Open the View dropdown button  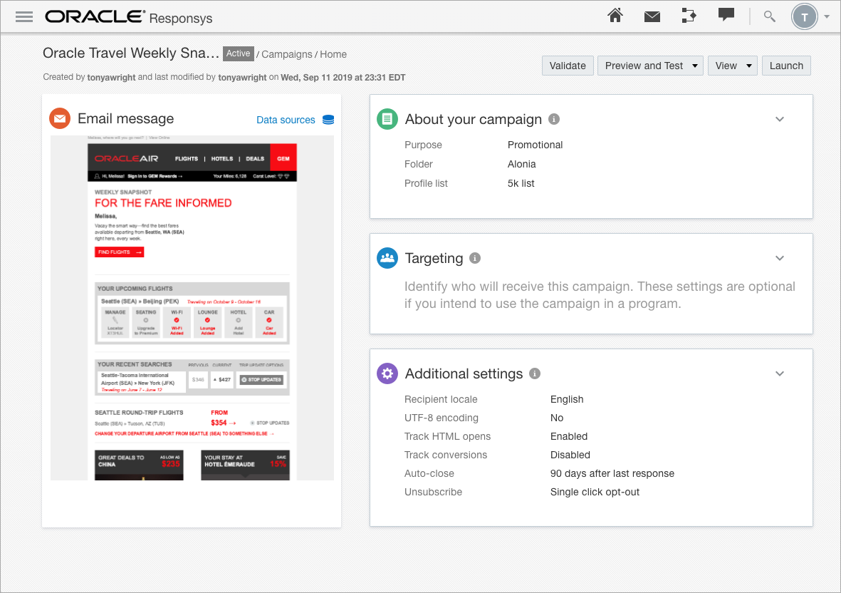[x=733, y=66]
